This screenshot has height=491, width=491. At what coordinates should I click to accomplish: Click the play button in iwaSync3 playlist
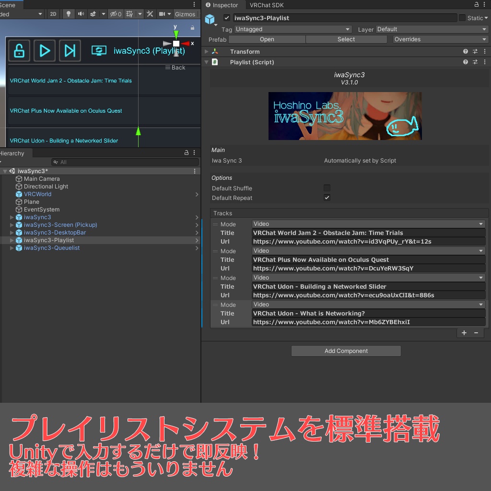[45, 50]
